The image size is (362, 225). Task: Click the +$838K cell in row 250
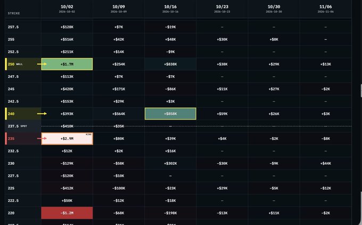pyautogui.click(x=170, y=64)
